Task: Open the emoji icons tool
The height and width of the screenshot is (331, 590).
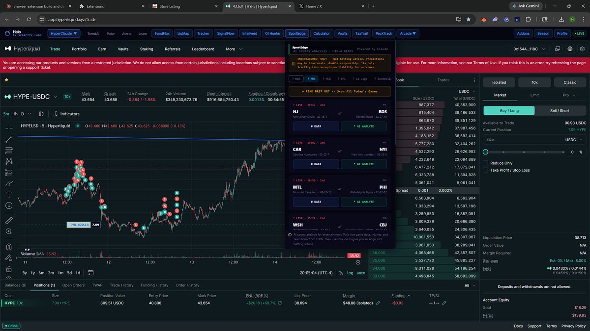Action: [x=9, y=205]
